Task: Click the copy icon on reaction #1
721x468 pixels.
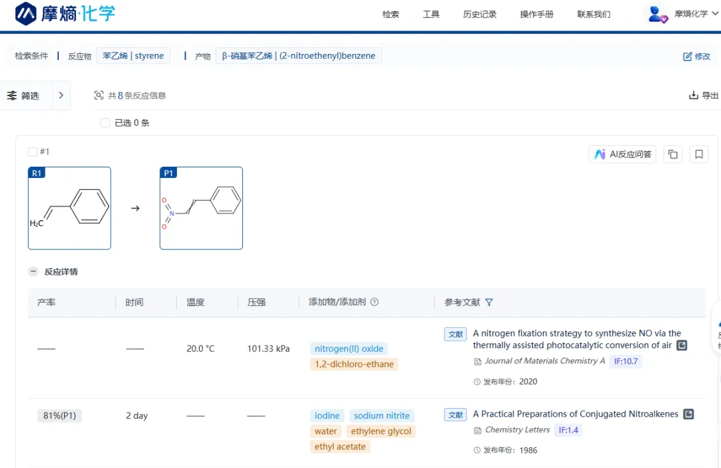Action: tap(673, 155)
